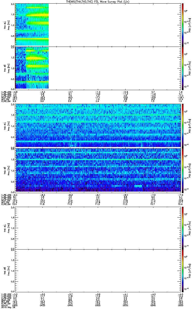This screenshot has width=193, height=309.
Task: Click the '0520' time label on bottom axis
Action: 125,305
